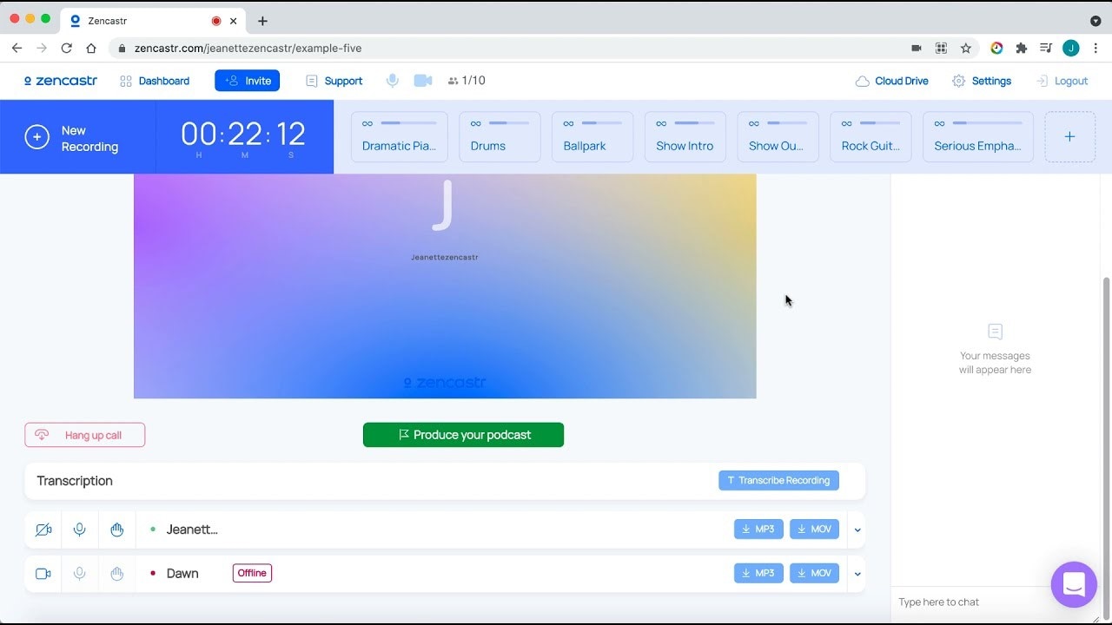Viewport: 1112px width, 625px height.
Task: Click the address bar URL
Action: pos(248,49)
